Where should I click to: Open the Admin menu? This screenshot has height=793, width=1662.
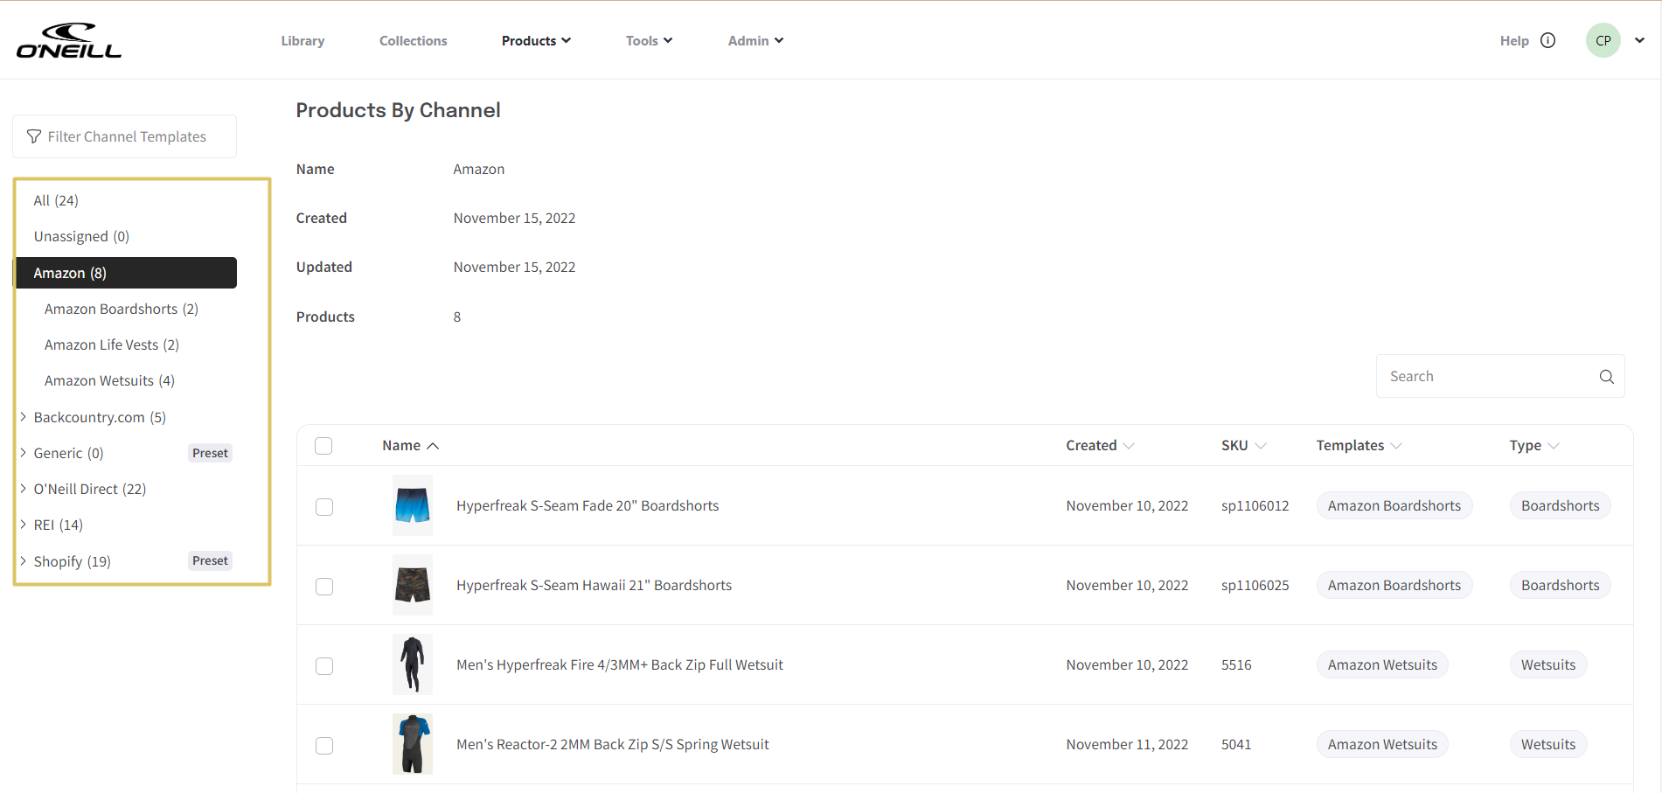[755, 41]
